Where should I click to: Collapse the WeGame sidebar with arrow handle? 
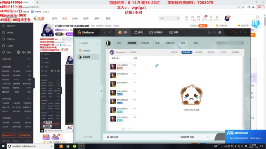[x=101, y=91]
